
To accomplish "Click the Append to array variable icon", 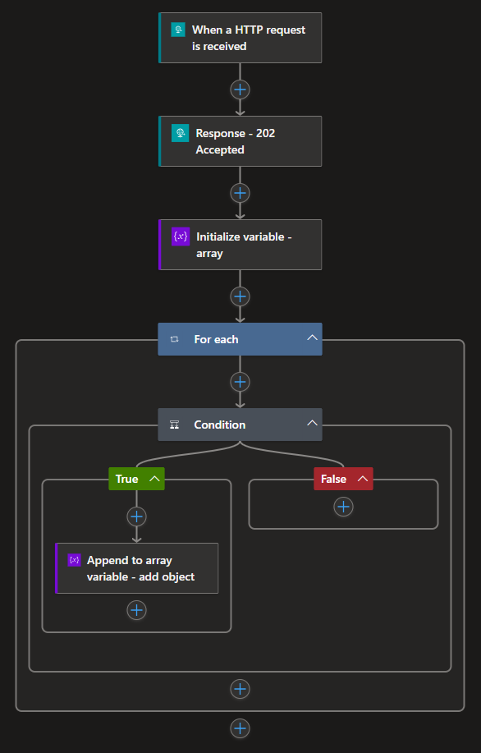I will pos(75,560).
